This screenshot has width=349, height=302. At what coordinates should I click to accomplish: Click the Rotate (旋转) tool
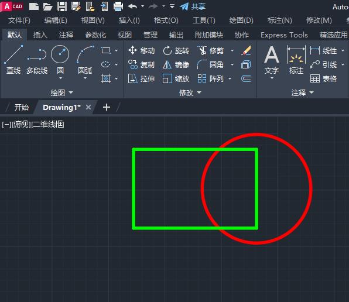(x=176, y=50)
